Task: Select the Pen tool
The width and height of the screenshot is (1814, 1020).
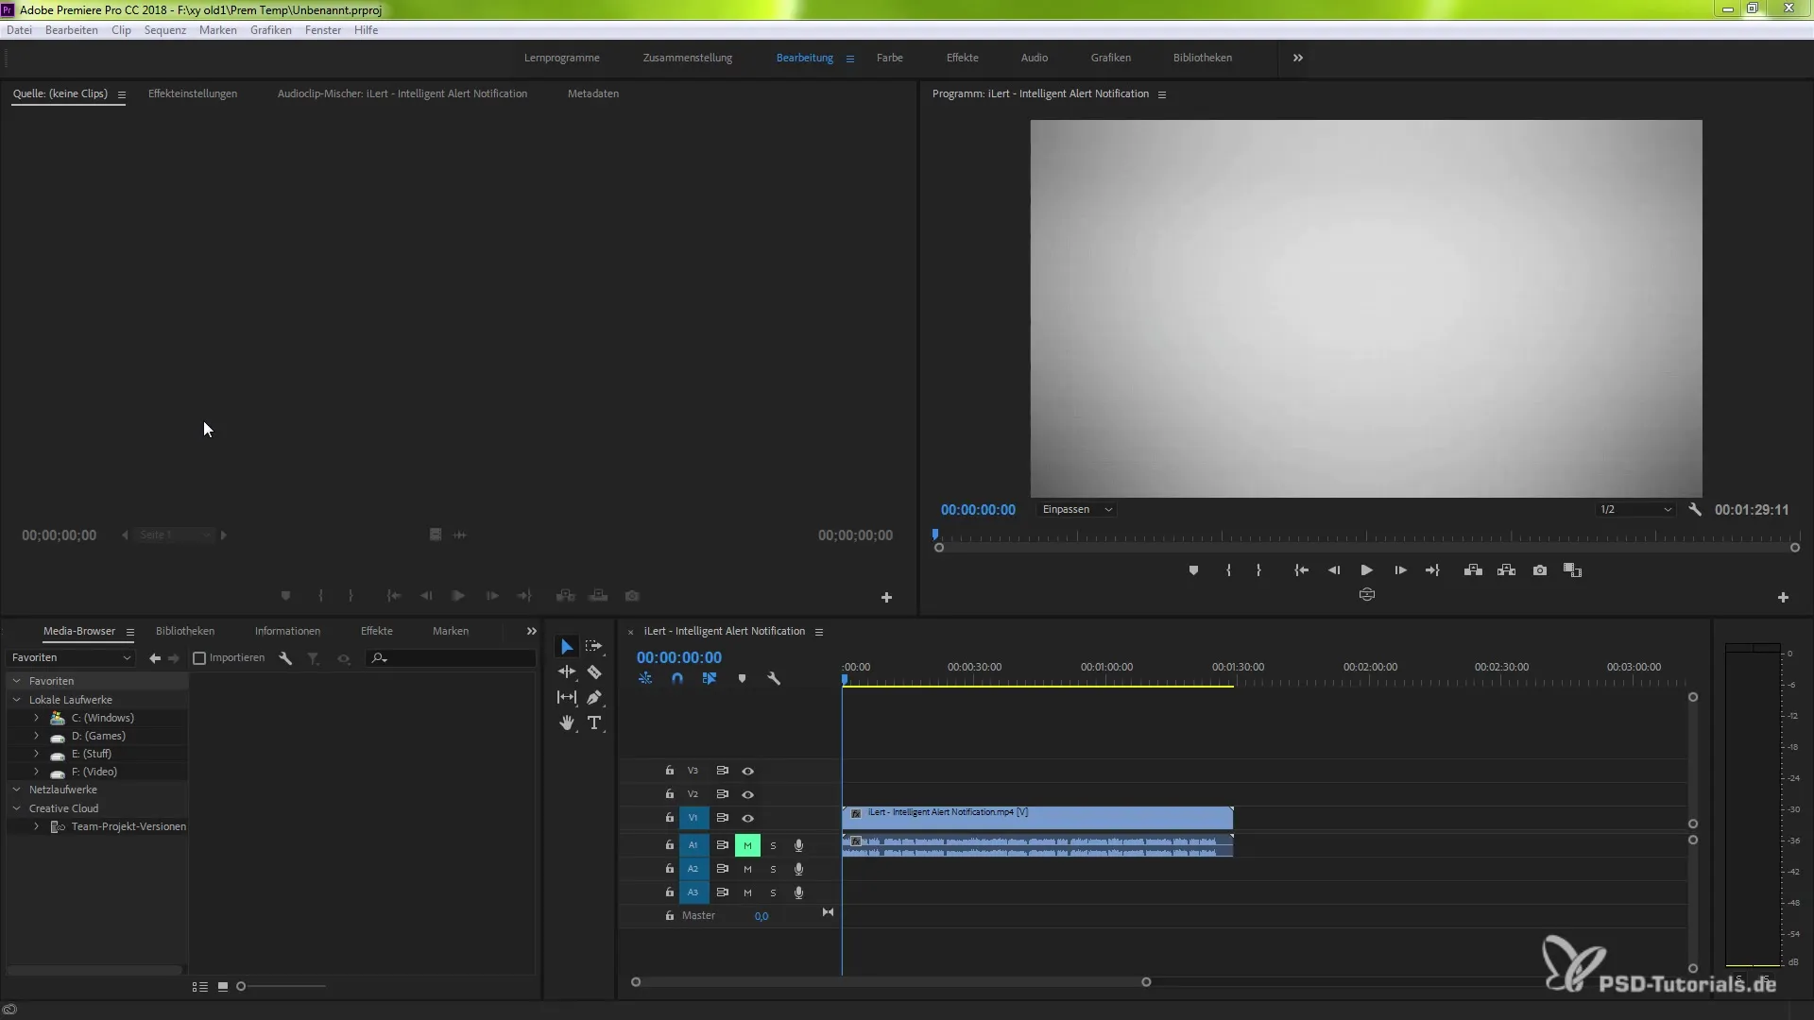Action: tap(593, 698)
